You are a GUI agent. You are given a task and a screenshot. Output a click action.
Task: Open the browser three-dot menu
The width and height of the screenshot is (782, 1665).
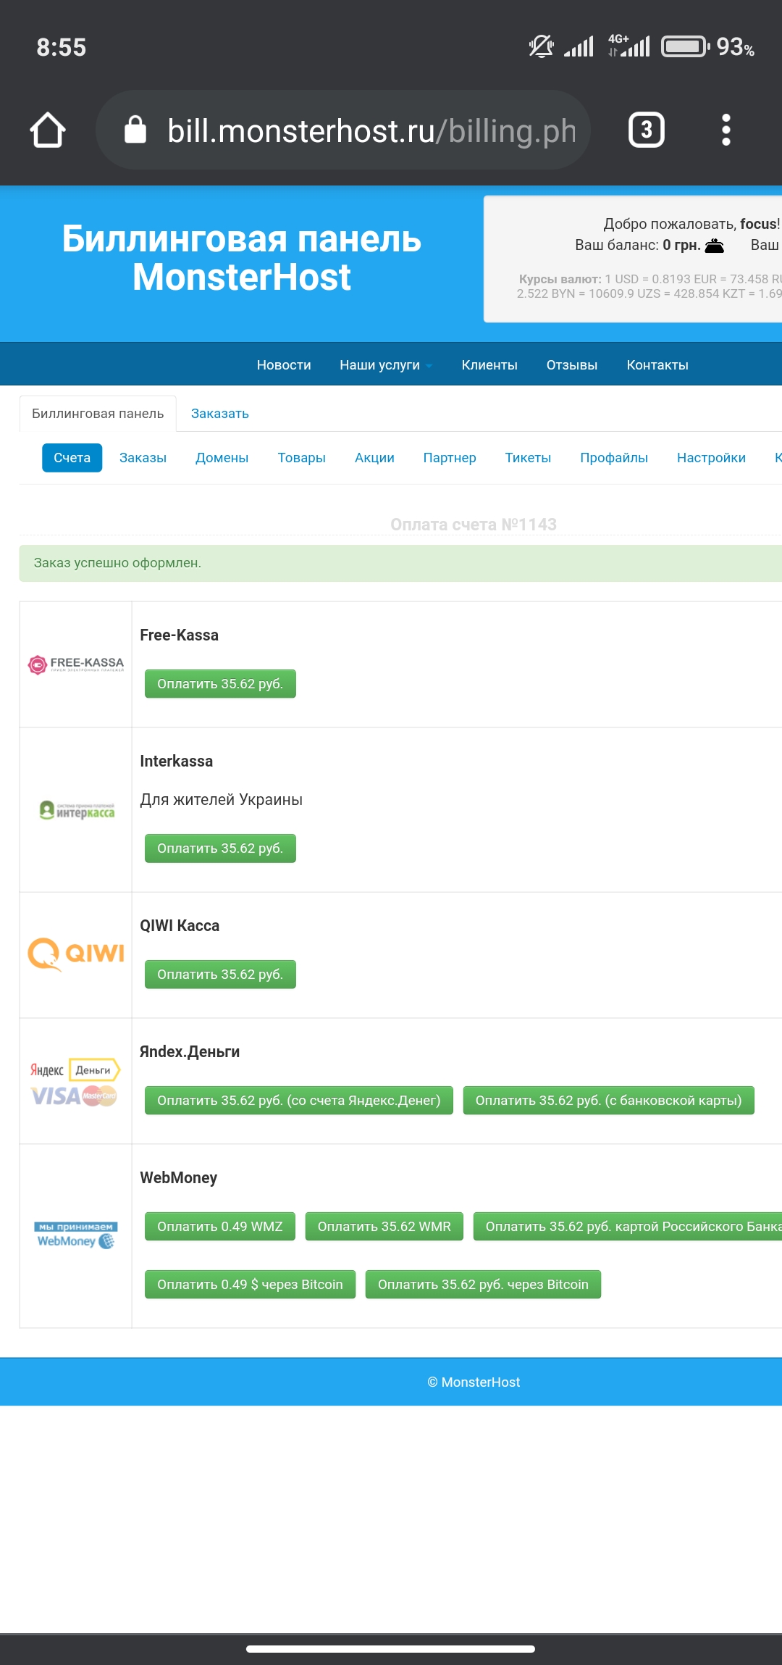pyautogui.click(x=726, y=130)
